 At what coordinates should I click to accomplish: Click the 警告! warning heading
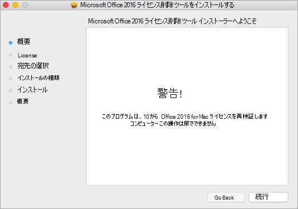coord(170,94)
